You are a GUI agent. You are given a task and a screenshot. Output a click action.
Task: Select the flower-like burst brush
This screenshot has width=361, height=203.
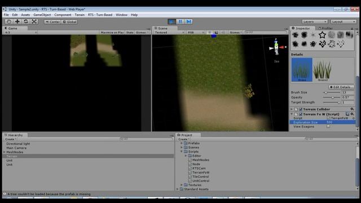click(x=313, y=44)
